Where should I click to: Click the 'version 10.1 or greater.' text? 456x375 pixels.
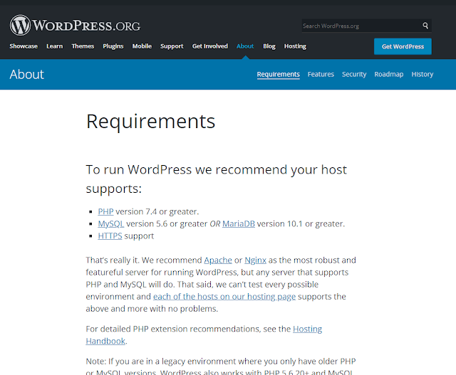pos(301,224)
